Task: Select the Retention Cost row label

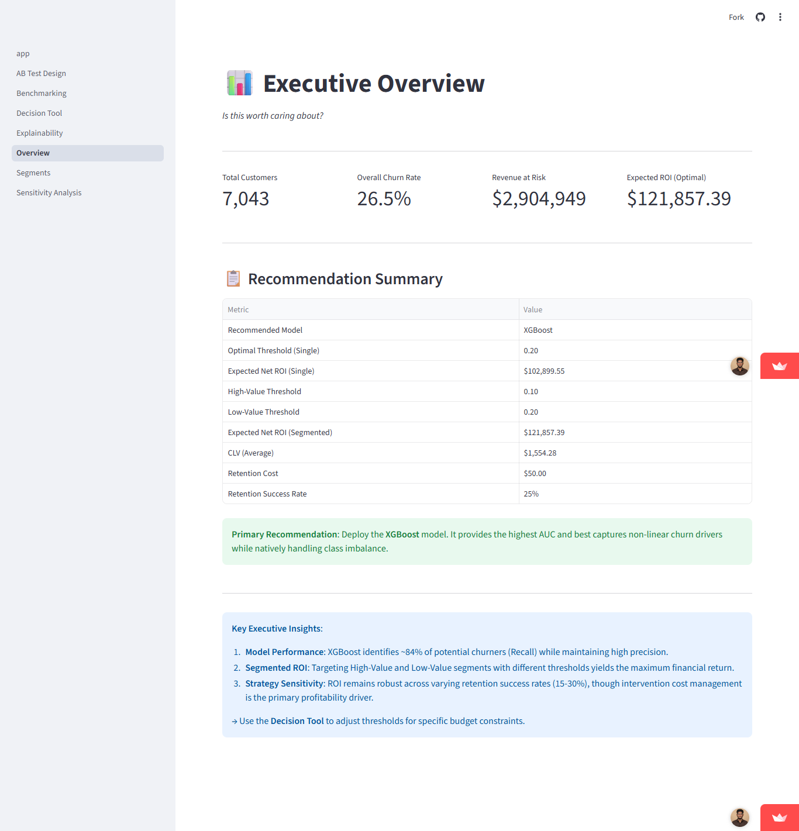Action: tap(371, 473)
